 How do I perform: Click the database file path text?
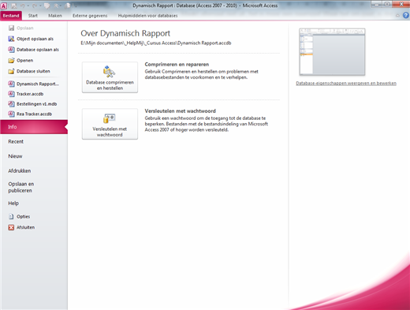coord(156,43)
